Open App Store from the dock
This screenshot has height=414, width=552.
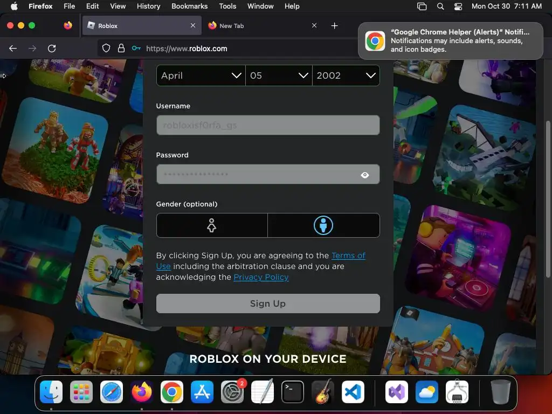pyautogui.click(x=202, y=392)
